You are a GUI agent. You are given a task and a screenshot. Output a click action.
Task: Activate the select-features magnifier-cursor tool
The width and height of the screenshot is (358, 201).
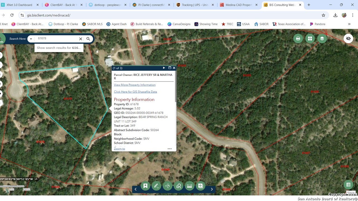coord(168,186)
